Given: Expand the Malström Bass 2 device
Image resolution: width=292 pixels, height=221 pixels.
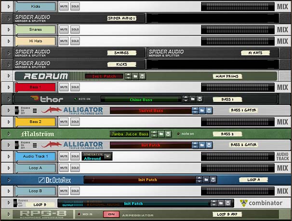Looking at the screenshot, I should 9,134.
